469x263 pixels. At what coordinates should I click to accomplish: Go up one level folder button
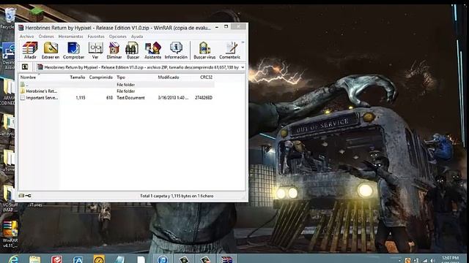coord(25,67)
